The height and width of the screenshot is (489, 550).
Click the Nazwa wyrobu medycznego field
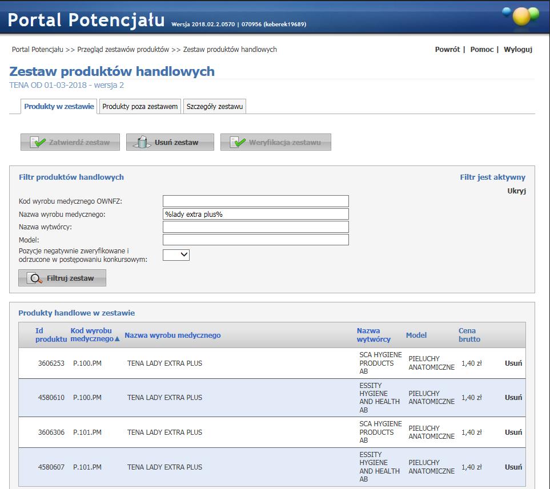[256, 214]
